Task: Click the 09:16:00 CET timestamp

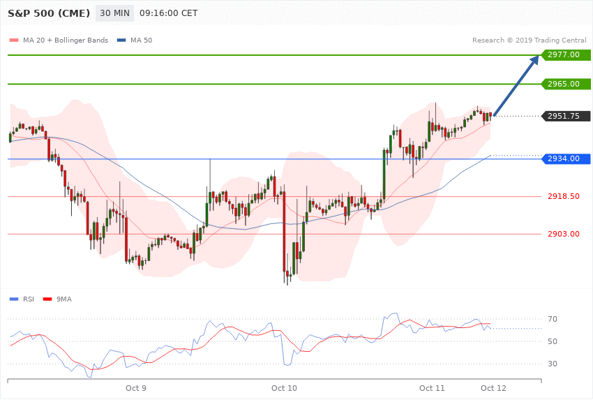Action: pyautogui.click(x=169, y=13)
